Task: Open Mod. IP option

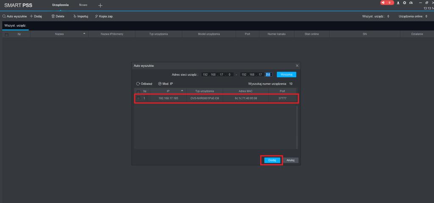Action: click(166, 84)
